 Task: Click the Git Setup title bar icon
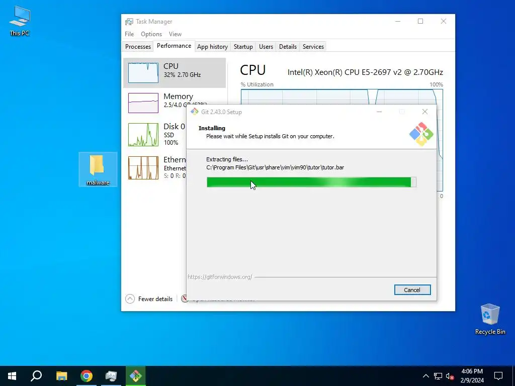[195, 112]
